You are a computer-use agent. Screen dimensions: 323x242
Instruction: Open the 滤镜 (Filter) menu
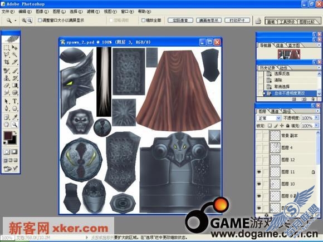[93, 12]
